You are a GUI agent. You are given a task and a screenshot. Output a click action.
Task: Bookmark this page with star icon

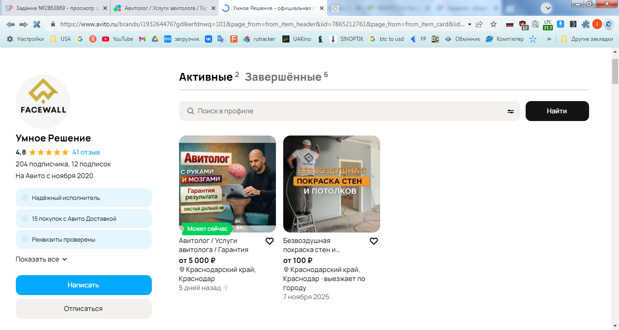493,24
